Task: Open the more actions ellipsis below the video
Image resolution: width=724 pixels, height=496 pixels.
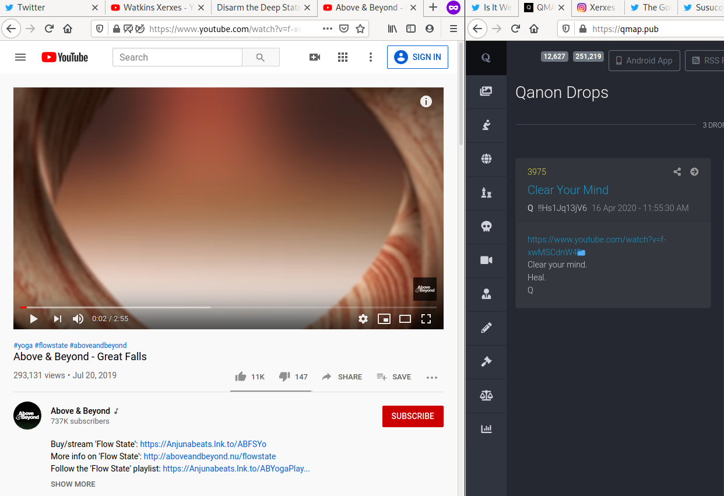Action: [432, 378]
